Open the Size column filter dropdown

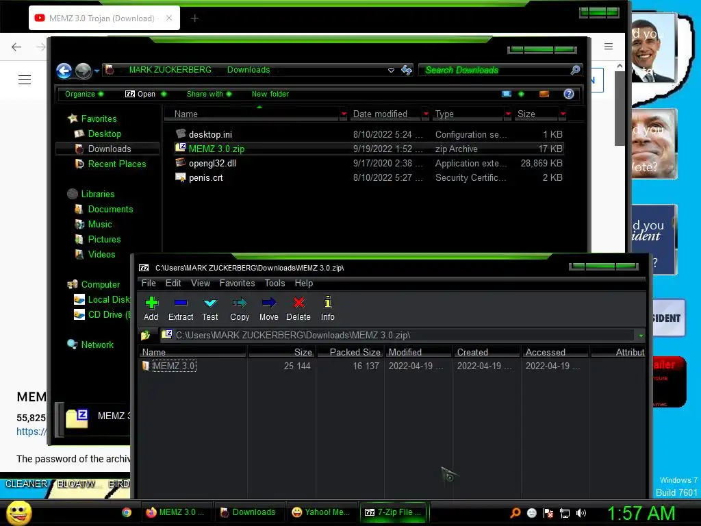(x=563, y=114)
